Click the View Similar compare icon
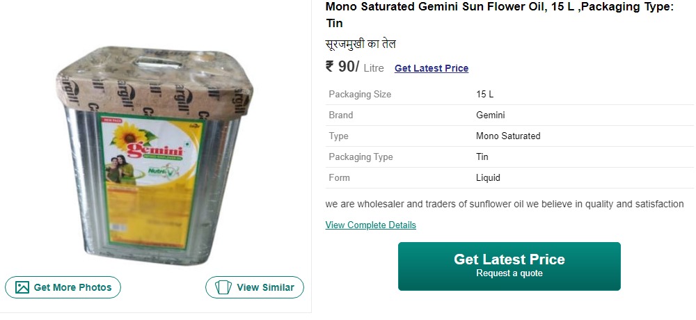 pyautogui.click(x=223, y=287)
